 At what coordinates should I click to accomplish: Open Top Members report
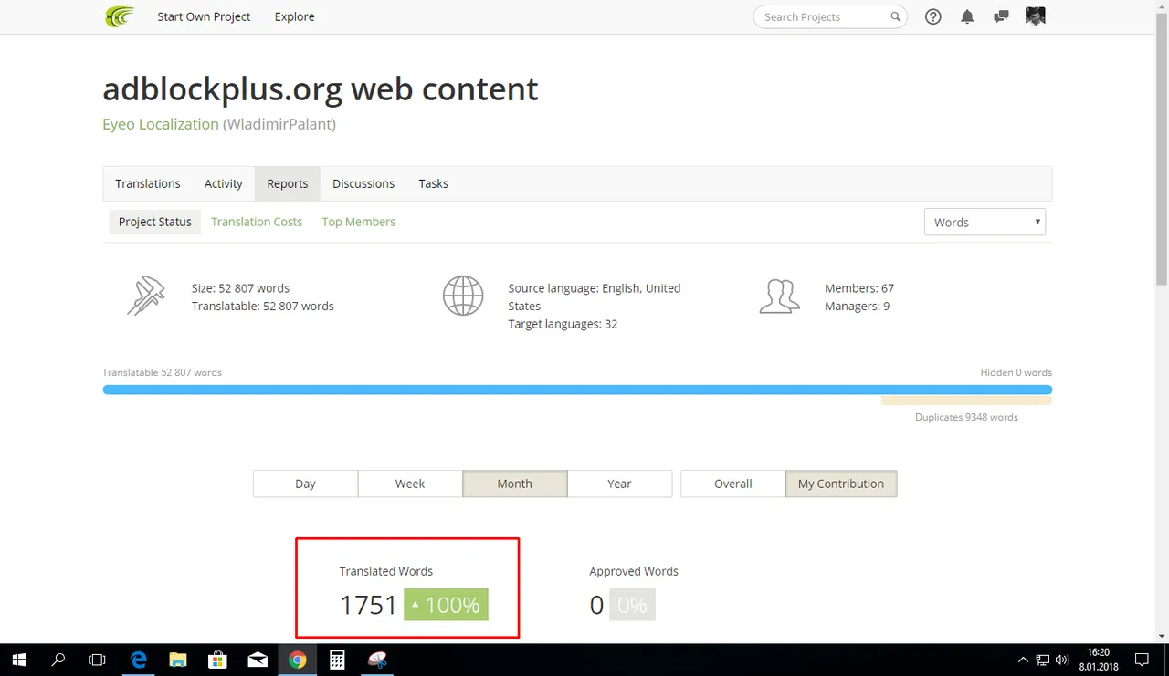tap(359, 222)
